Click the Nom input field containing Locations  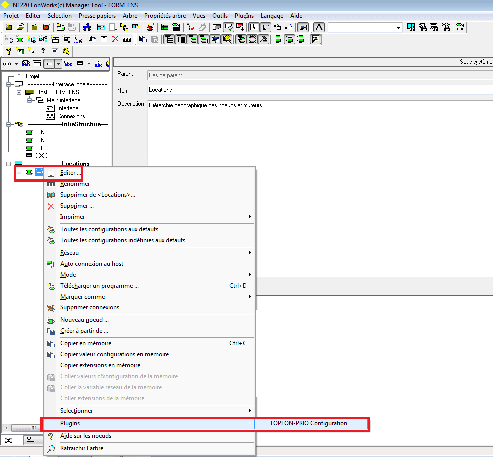(319, 90)
